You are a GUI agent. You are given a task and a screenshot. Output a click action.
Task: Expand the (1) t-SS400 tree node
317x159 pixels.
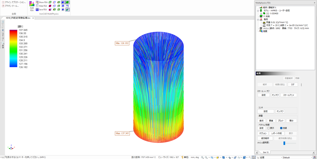tap(261, 13)
